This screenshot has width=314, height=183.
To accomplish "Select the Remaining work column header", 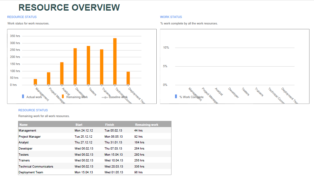I will coord(146,124).
